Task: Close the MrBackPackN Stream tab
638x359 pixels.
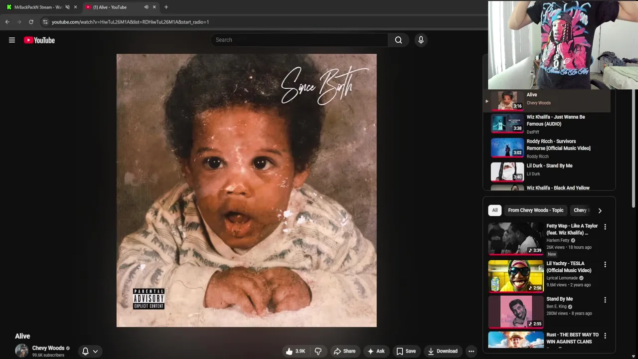Action: 75,7
